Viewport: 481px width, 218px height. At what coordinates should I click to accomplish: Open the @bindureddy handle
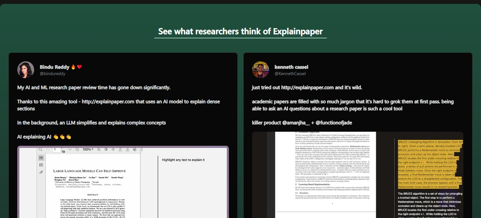click(x=52, y=74)
